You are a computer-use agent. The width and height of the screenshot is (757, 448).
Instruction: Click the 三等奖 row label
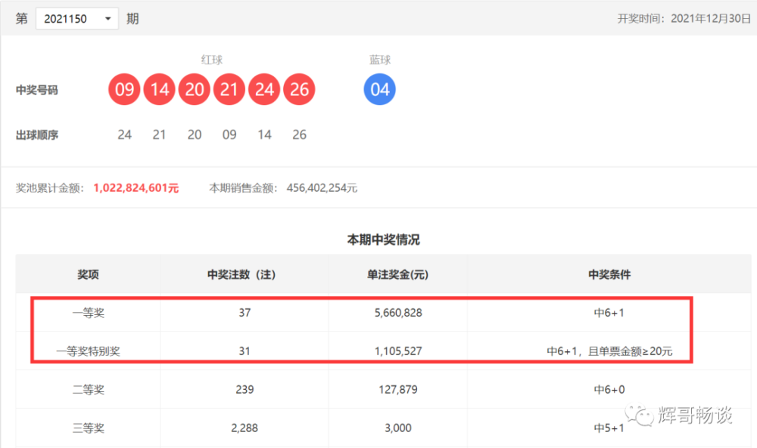click(x=89, y=428)
